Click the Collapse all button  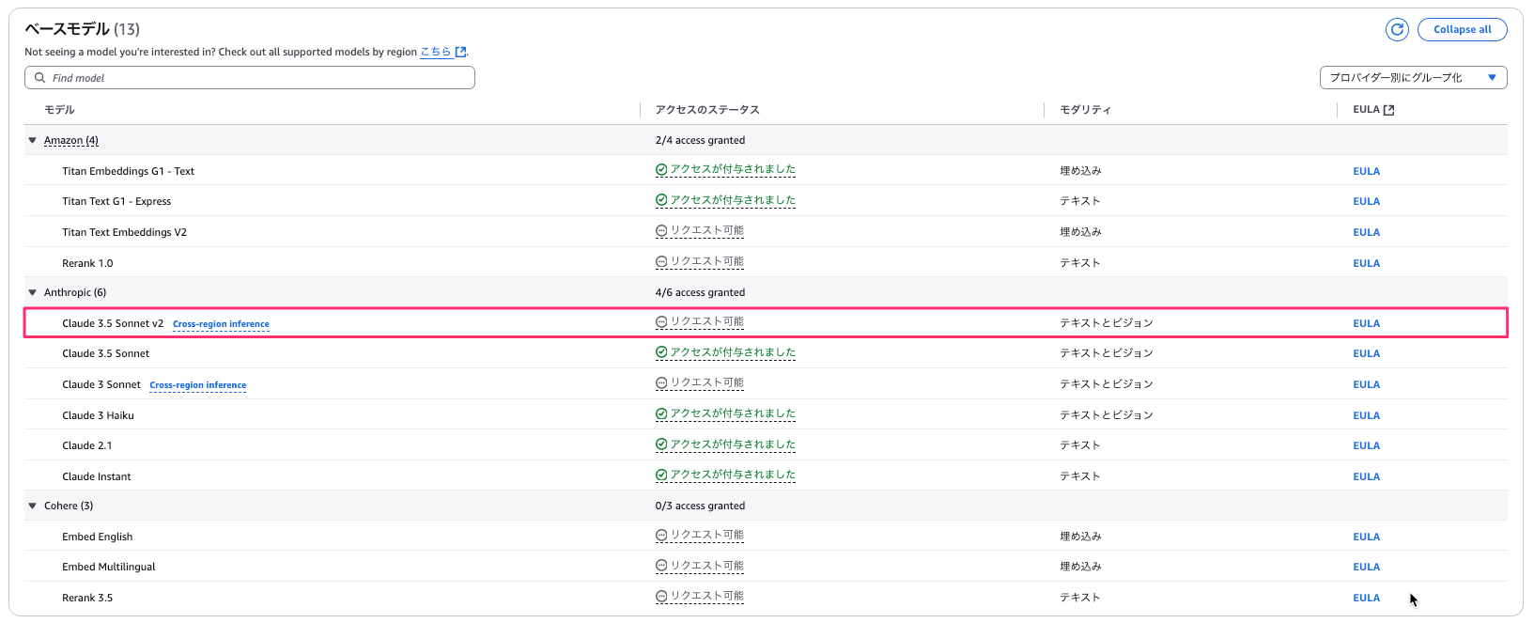click(1462, 30)
